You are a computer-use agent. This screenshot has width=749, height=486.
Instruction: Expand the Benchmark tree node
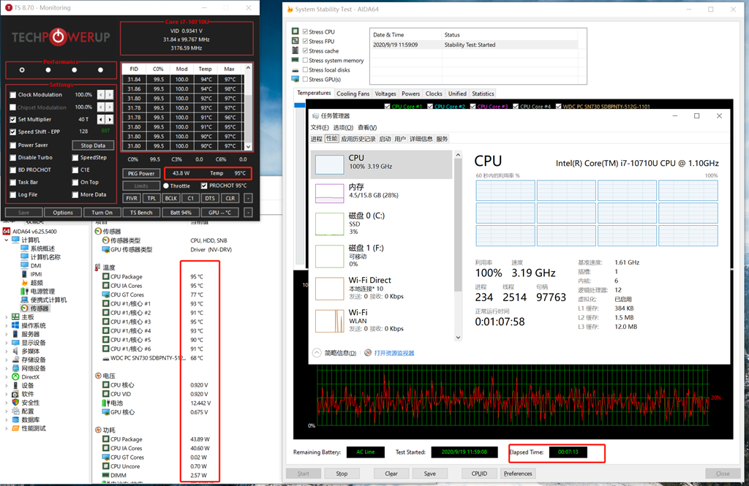6,428
